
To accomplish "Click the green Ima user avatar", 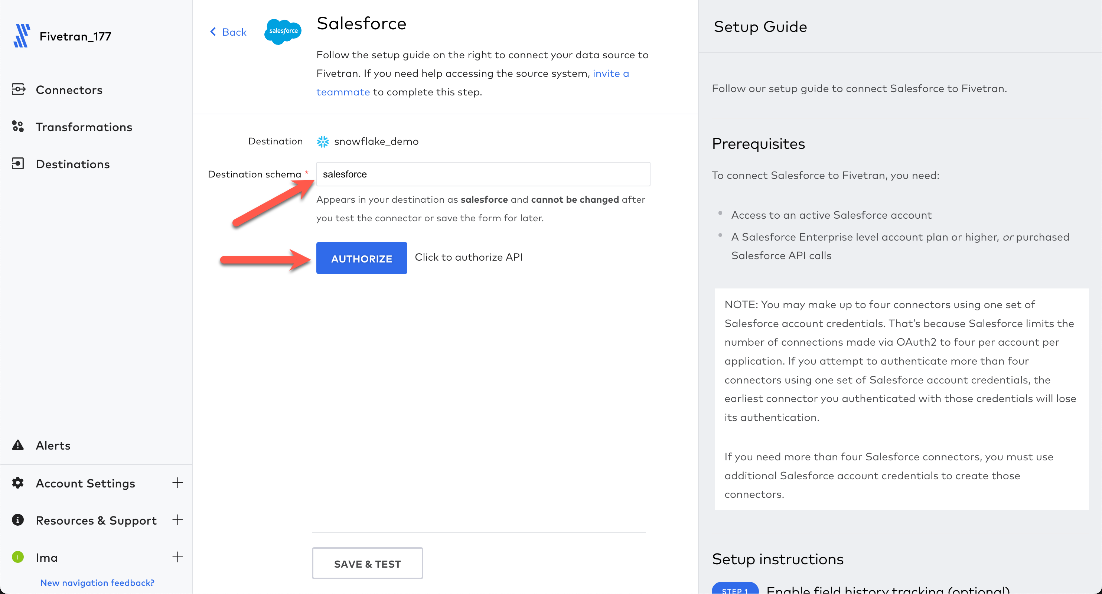I will point(18,557).
